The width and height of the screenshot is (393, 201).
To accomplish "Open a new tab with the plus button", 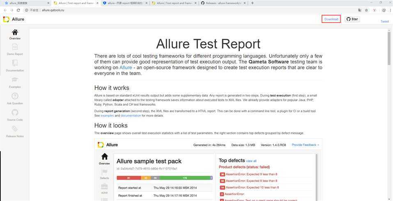I will [253, 3].
